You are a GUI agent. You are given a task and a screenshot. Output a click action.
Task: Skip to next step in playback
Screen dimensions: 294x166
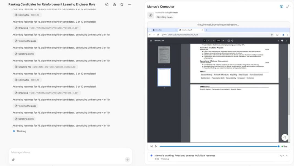pos(156,146)
